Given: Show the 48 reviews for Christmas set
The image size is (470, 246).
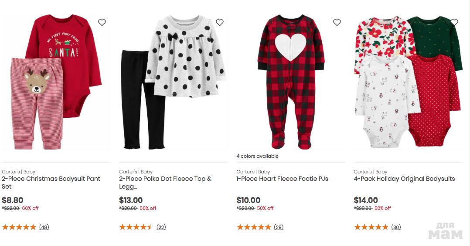Looking at the screenshot, I should 44,227.
